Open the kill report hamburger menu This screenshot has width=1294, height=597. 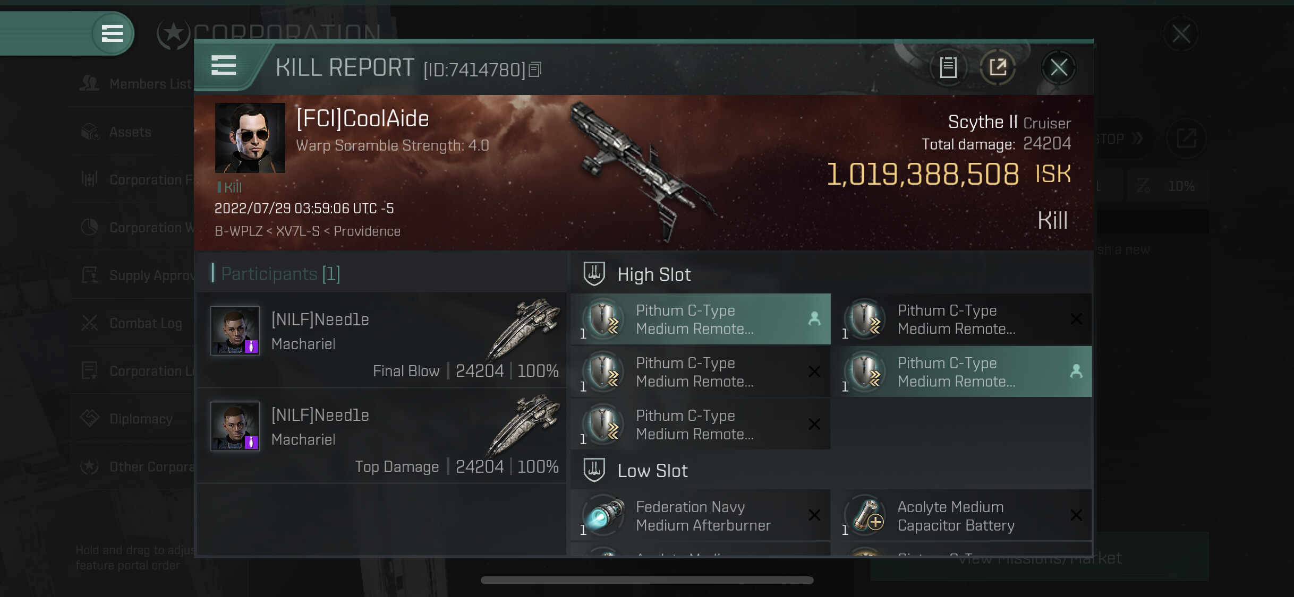tap(224, 66)
